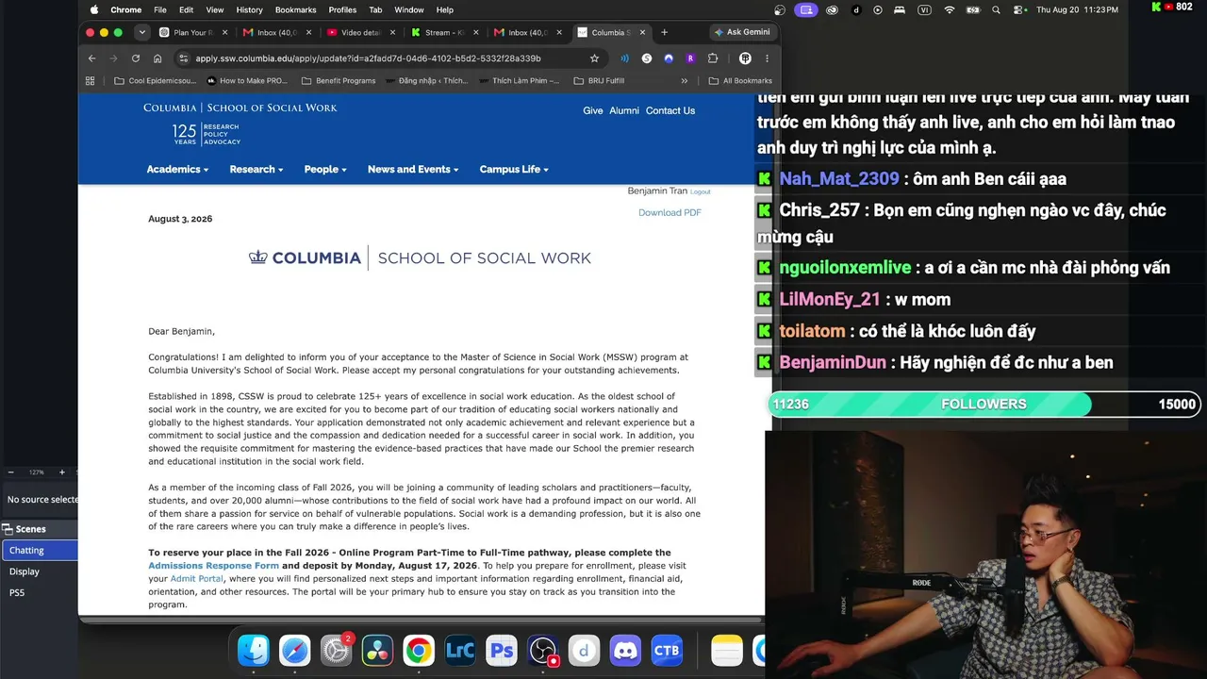This screenshot has width=1207, height=679.
Task: Open the How to Make PRO... bookmark
Action: [x=246, y=81]
